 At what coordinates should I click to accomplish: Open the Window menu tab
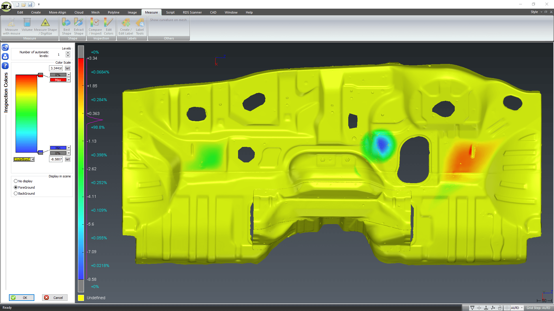(x=231, y=12)
